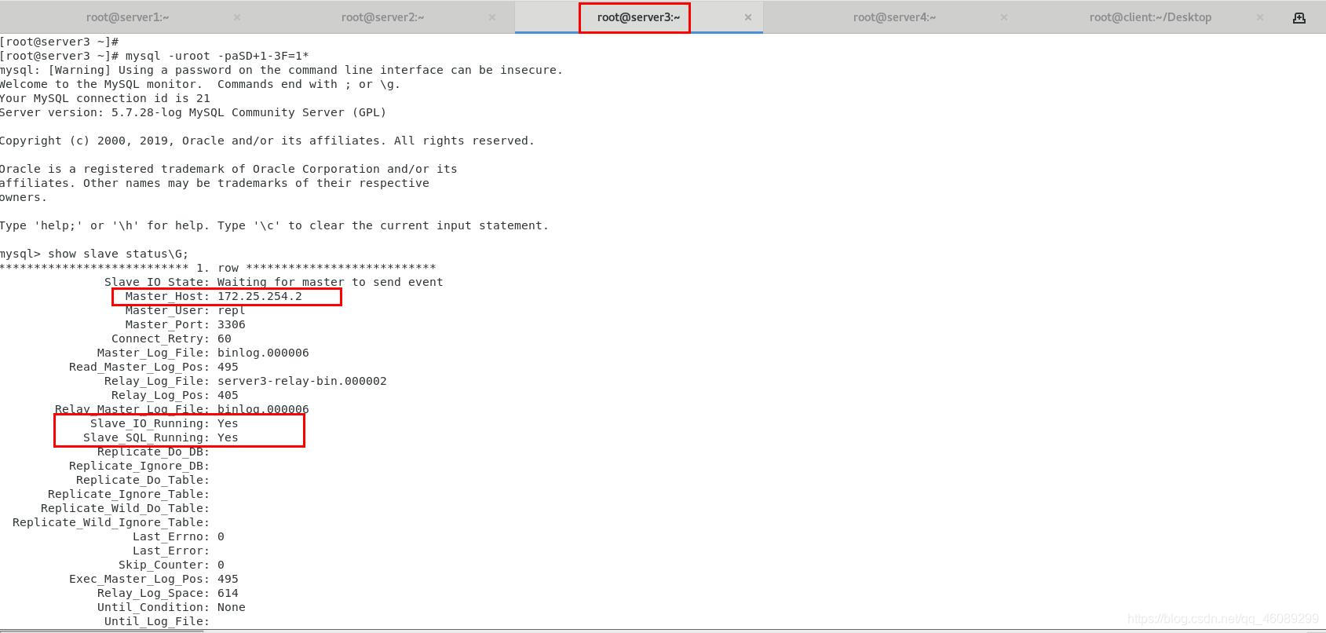This screenshot has height=633, width=1326.
Task: Click the Skip_Counter value 0
Action: [x=221, y=565]
